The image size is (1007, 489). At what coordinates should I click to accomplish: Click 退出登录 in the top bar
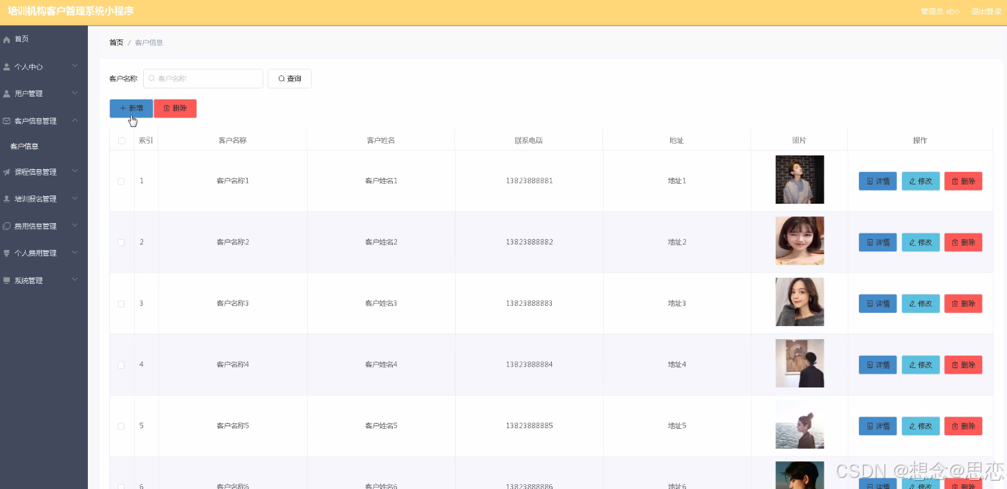tap(986, 11)
